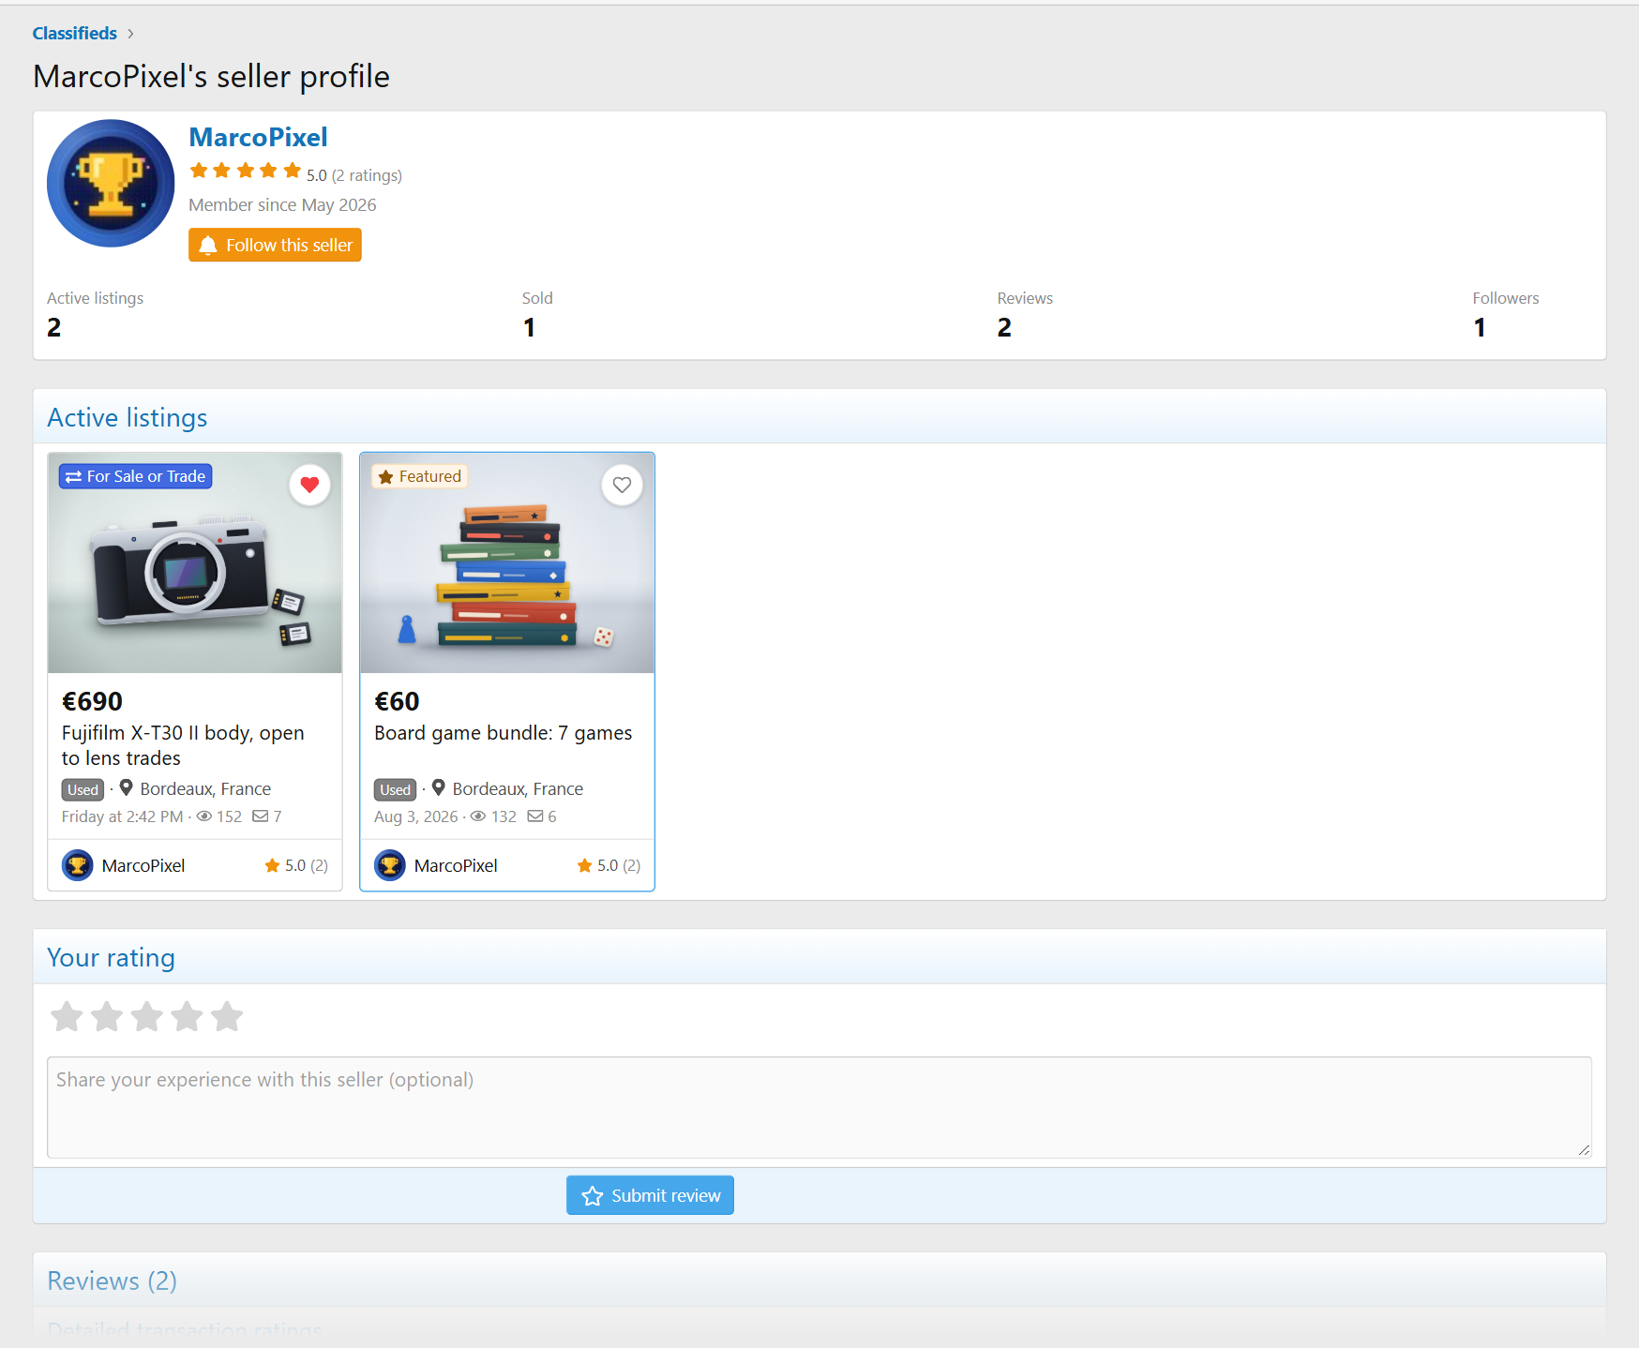Click location pin on board game listing

pos(438,788)
